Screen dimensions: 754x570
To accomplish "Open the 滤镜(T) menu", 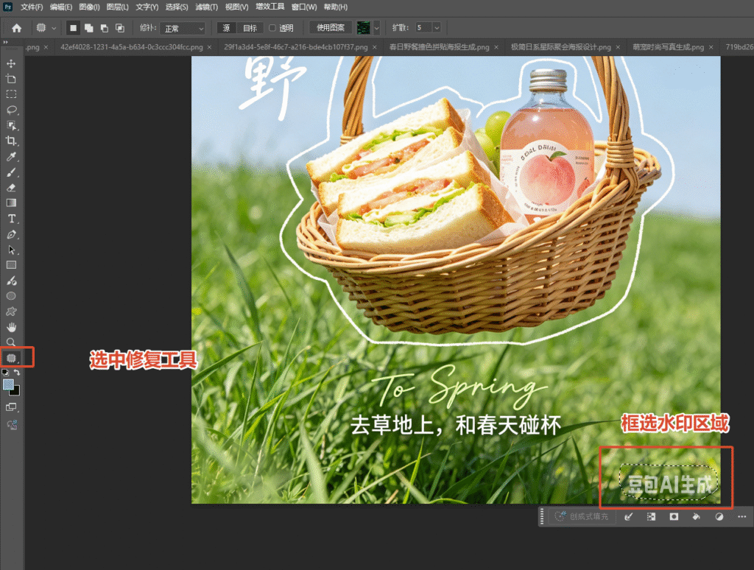I will [206, 7].
